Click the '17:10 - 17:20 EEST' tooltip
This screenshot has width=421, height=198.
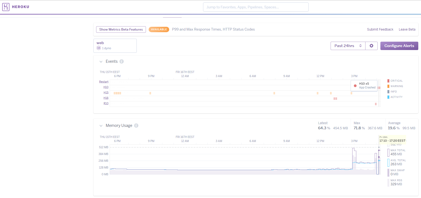pos(392,141)
